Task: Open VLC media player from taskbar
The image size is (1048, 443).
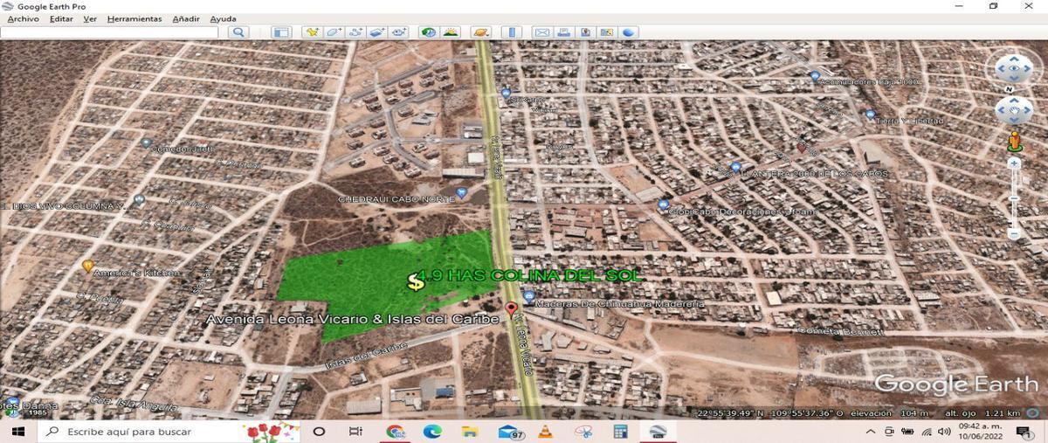Action: tap(546, 432)
